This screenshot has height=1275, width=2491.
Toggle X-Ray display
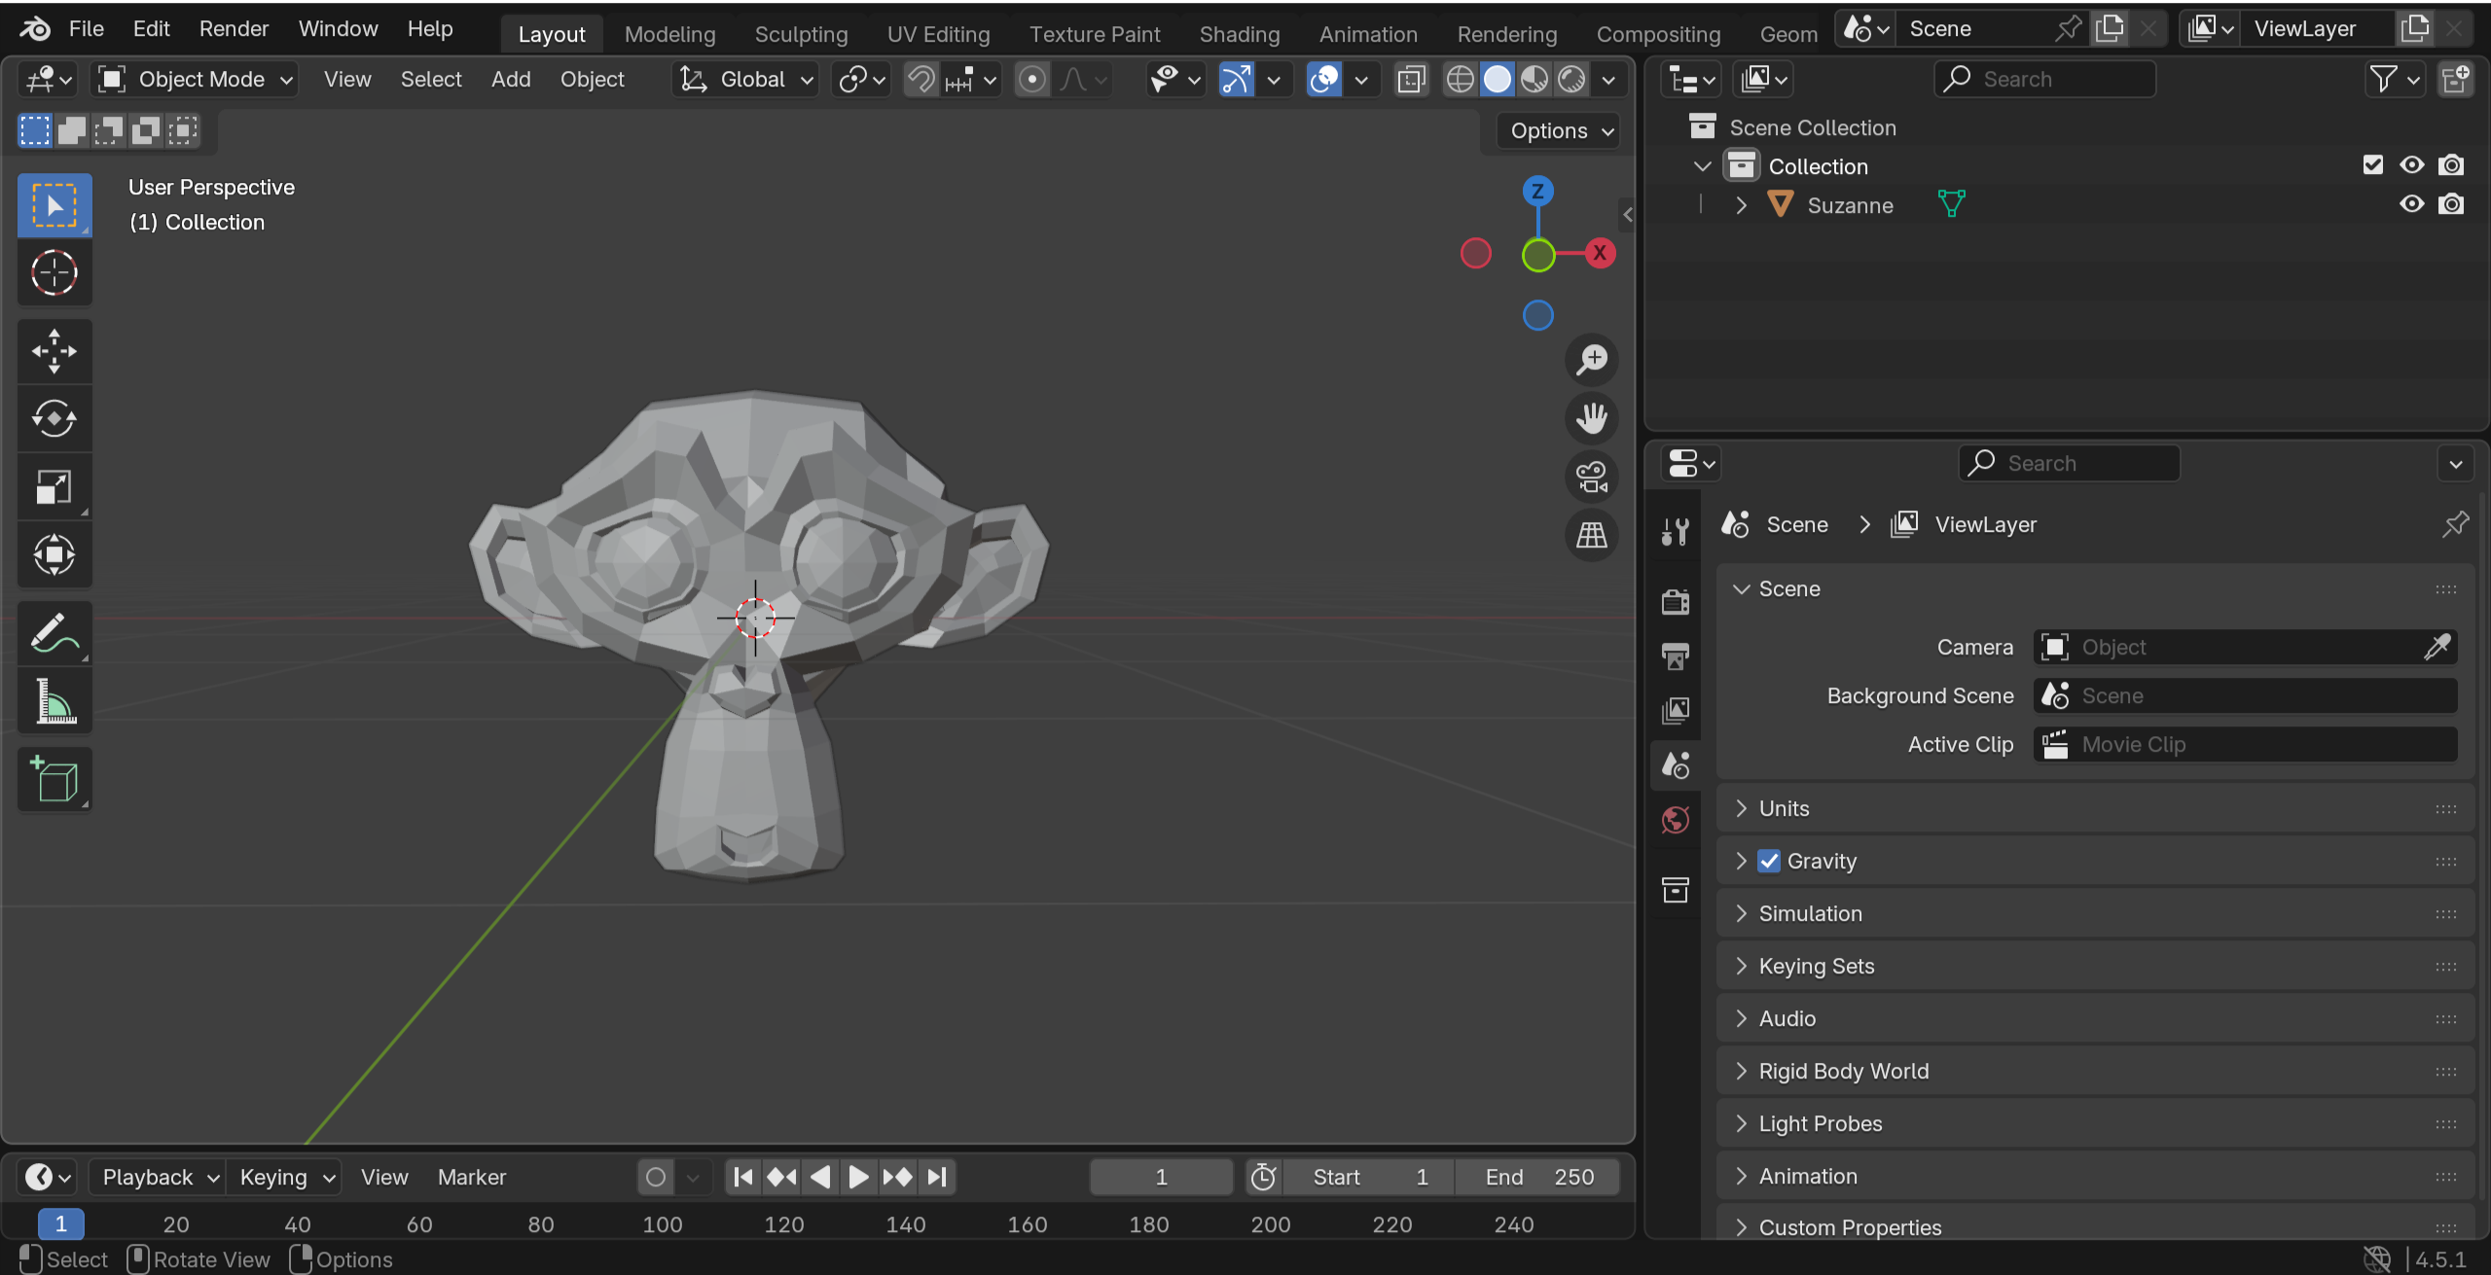[x=1411, y=80]
